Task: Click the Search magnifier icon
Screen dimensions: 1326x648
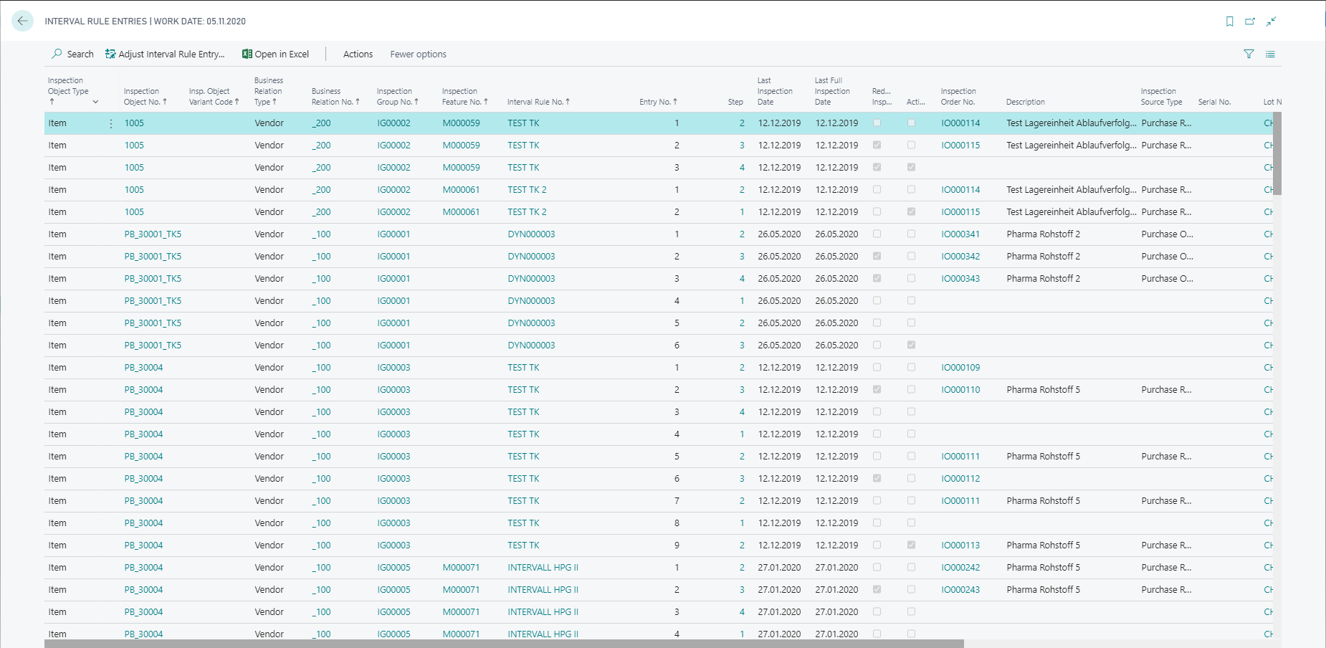Action: pos(57,54)
